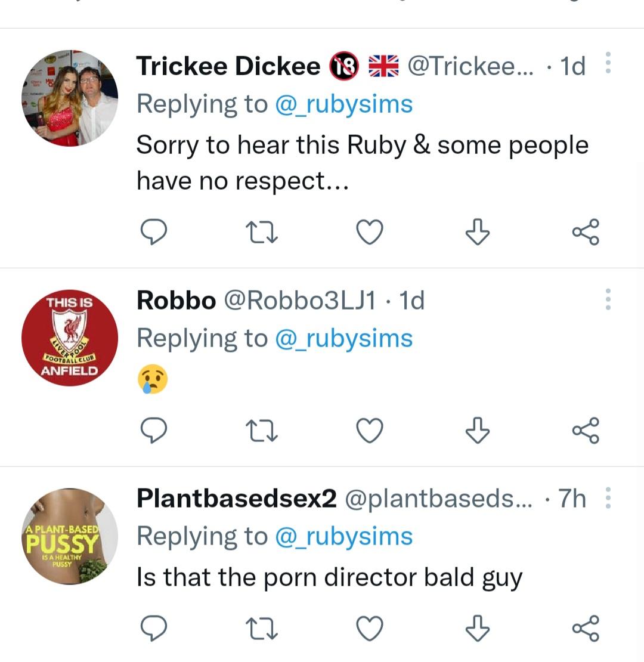Like Robbo's crying emoji tweet
The image size is (644, 662).
369,430
